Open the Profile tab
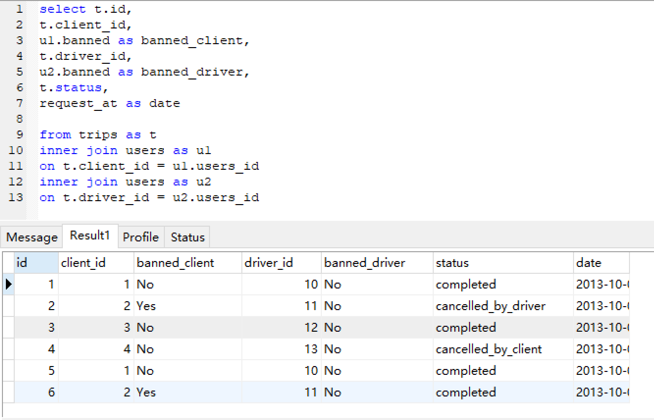The image size is (654, 420). tap(141, 236)
